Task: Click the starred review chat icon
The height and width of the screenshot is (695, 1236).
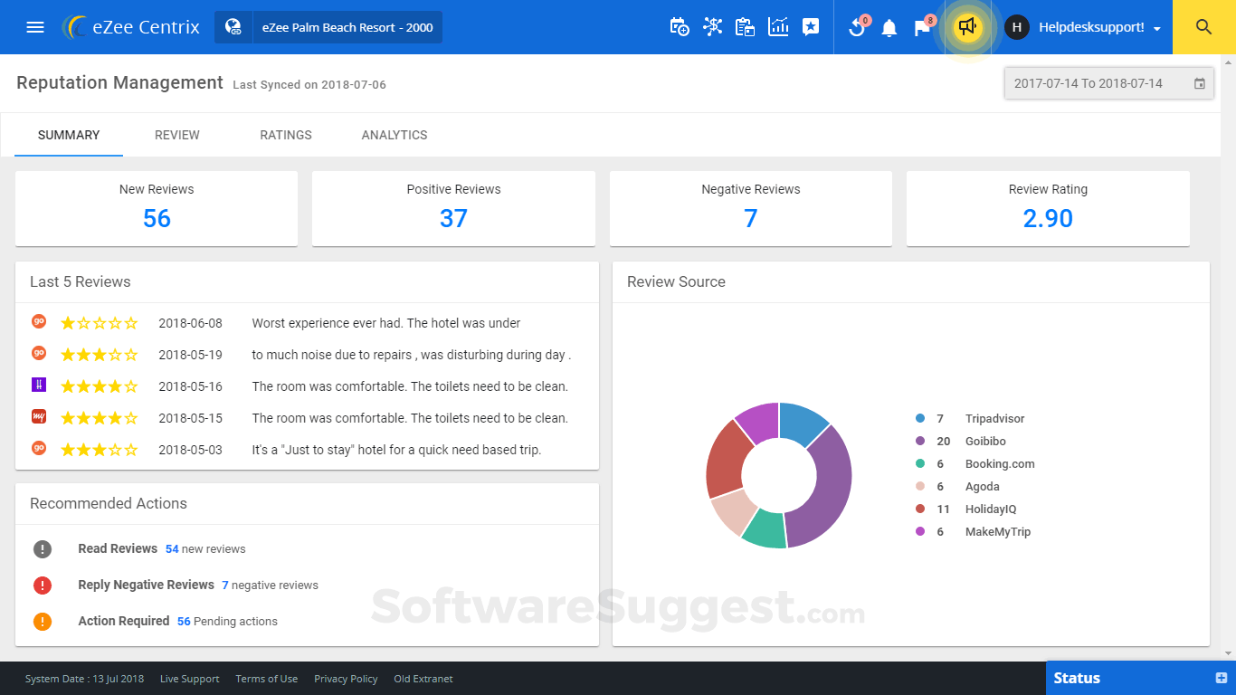Action: tap(811, 27)
